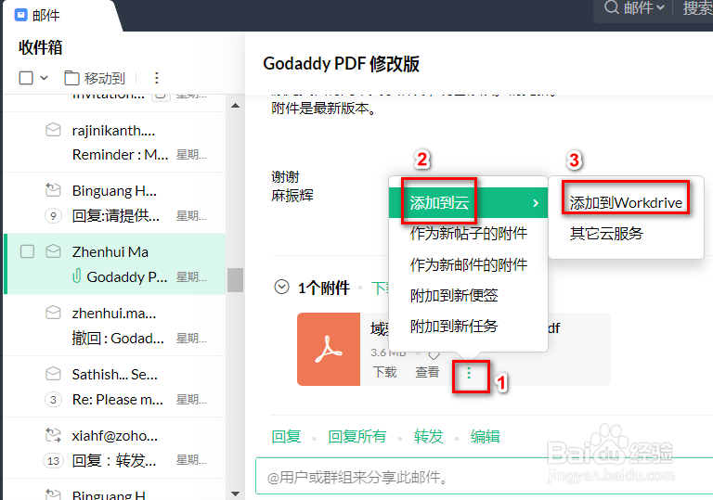Click the @用户或群组 share comment field
Image resolution: width=713 pixels, height=500 pixels.
485,477
